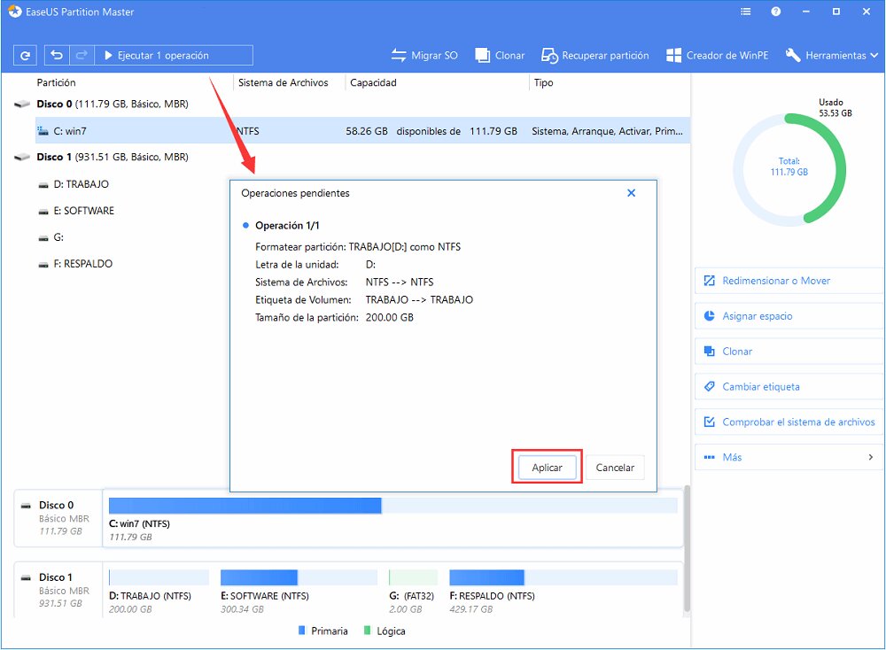Choose Asignar espacio action
The height and width of the screenshot is (650, 886).
[x=789, y=316]
